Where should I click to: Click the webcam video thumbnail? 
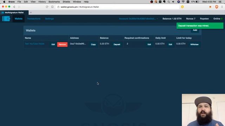pos(203,110)
